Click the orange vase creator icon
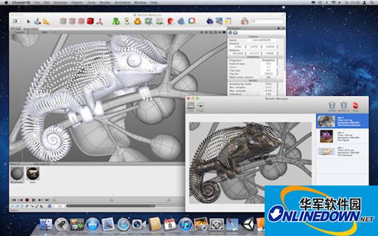Viewport: 378px width, 236px height. tap(137, 21)
